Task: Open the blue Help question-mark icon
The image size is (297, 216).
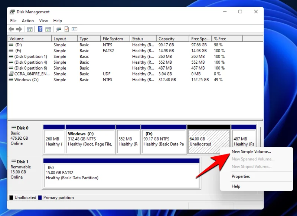Action: pos(40,29)
